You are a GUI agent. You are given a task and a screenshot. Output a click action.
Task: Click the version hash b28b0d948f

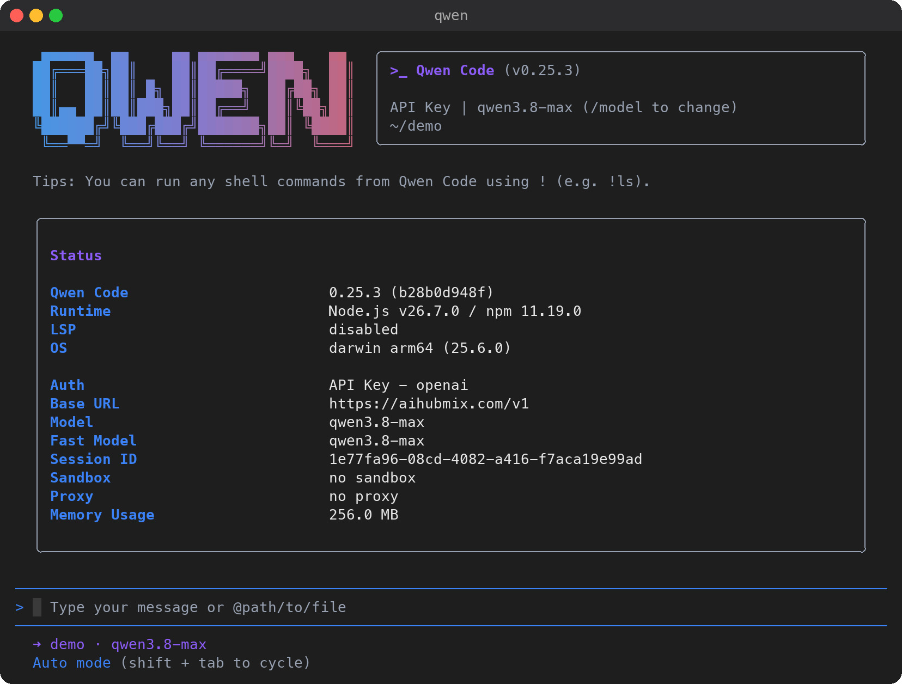442,292
